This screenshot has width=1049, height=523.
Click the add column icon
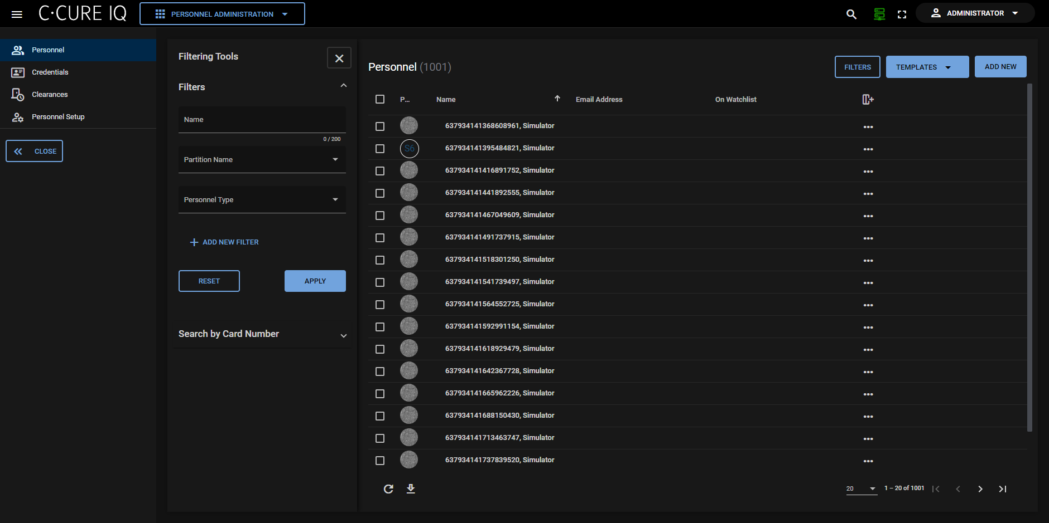[x=868, y=100]
